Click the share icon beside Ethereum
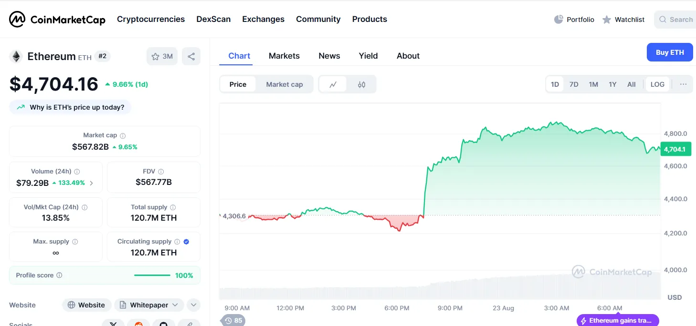696x326 pixels. 191,56
